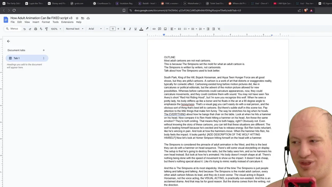Increase the font size with plus
The image size is (332, 187).
coord(118,29)
